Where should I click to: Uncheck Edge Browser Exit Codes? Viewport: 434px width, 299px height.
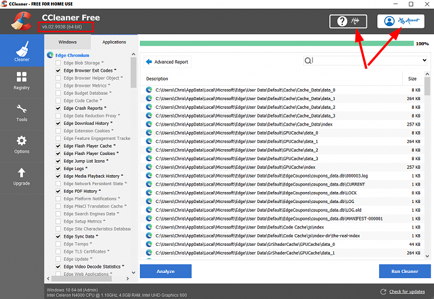coord(58,70)
